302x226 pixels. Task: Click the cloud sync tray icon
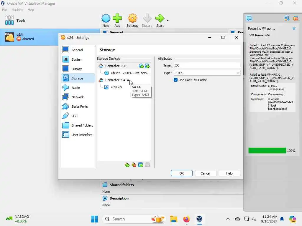237,219
